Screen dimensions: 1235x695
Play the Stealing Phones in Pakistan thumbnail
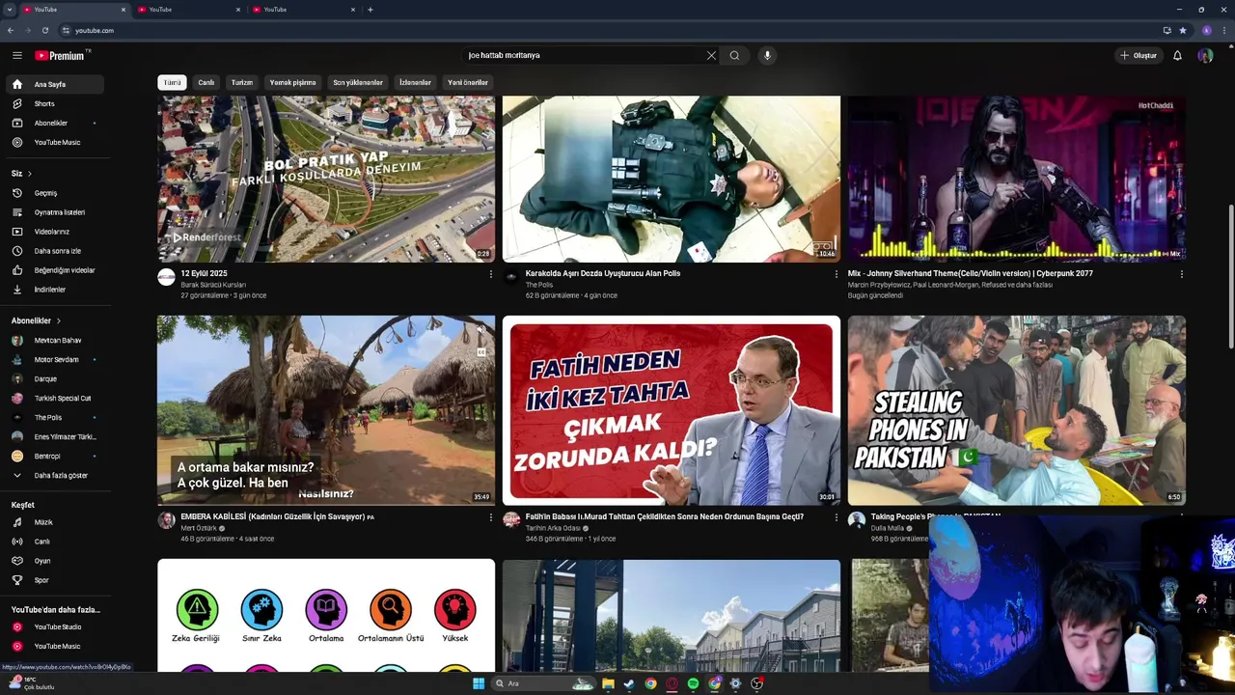point(1016,410)
